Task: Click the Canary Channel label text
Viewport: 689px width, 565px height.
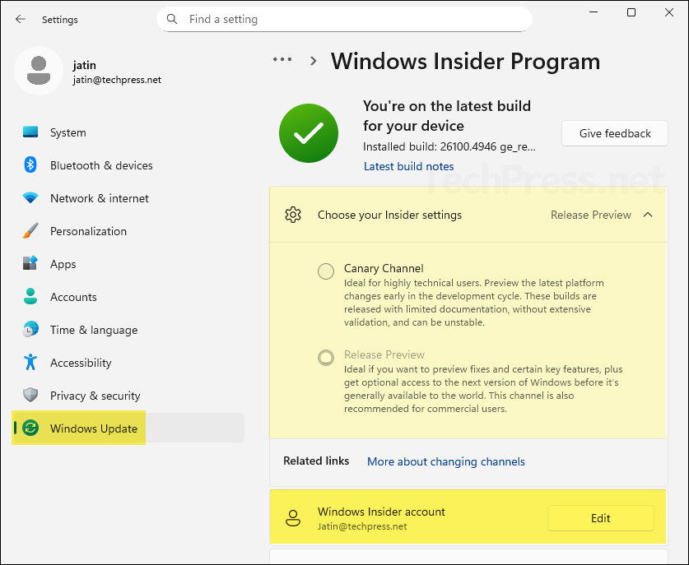Action: 384,268
